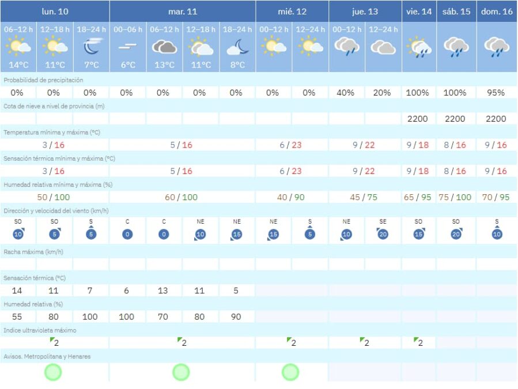Click the cloudy icon for Tuesday 06–12 h
Viewport: 518px width, 389px height.
pos(164,46)
